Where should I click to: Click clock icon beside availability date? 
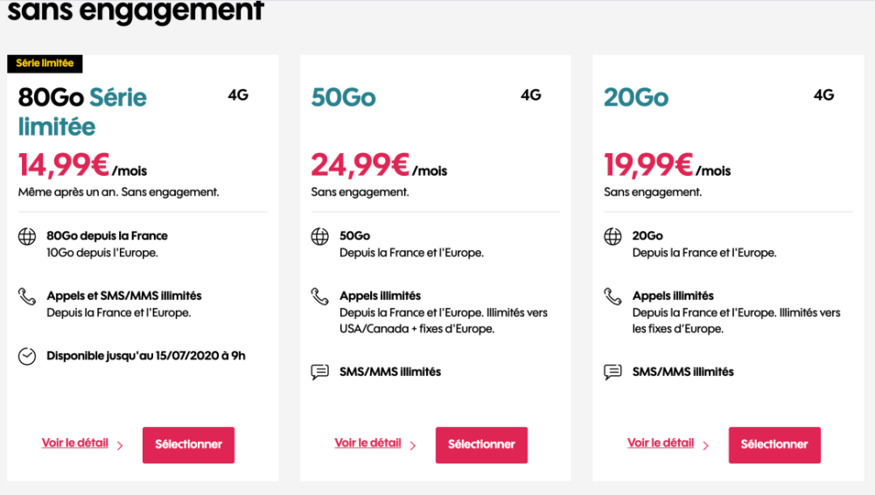pyautogui.click(x=27, y=356)
